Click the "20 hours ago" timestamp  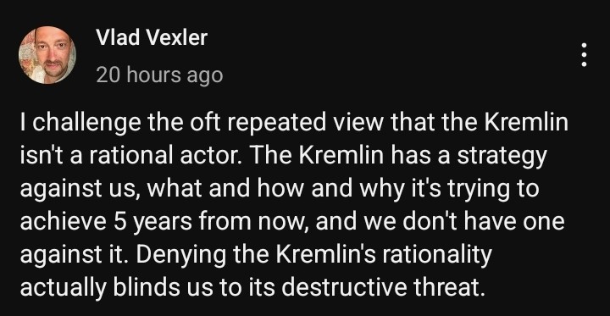(x=159, y=75)
